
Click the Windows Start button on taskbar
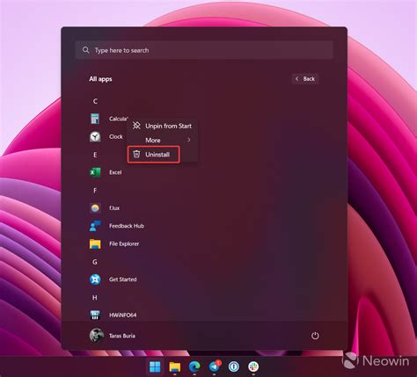(155, 366)
